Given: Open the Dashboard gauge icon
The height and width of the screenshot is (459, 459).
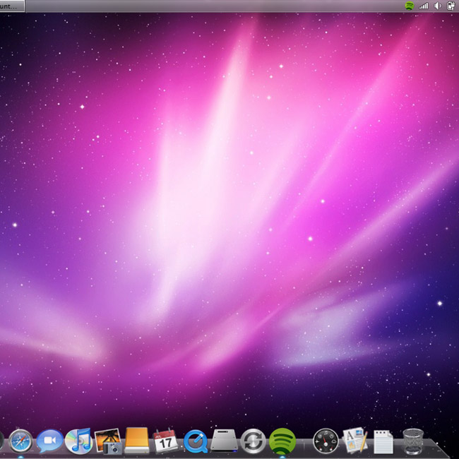Looking at the screenshot, I should 326,441.
